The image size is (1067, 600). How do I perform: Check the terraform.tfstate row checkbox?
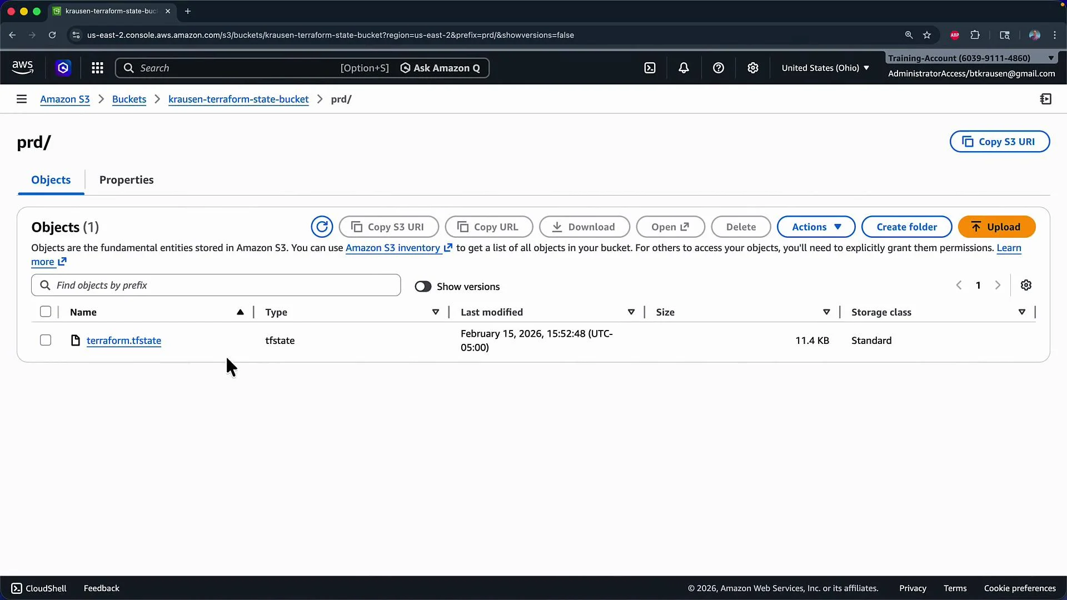coord(46,340)
